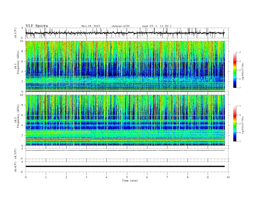This screenshot has width=257, height=199.
Task: Click the "8" kHz tick of ch.2 spectrogram
Action: click(23, 105)
